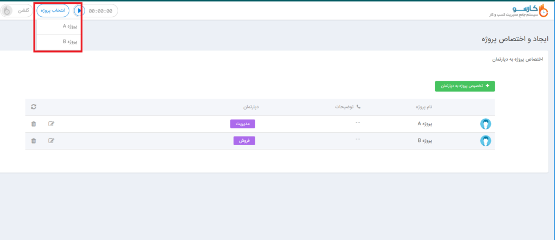Click the purple مدیریت department tag
The height and width of the screenshot is (240, 555).
pos(243,124)
